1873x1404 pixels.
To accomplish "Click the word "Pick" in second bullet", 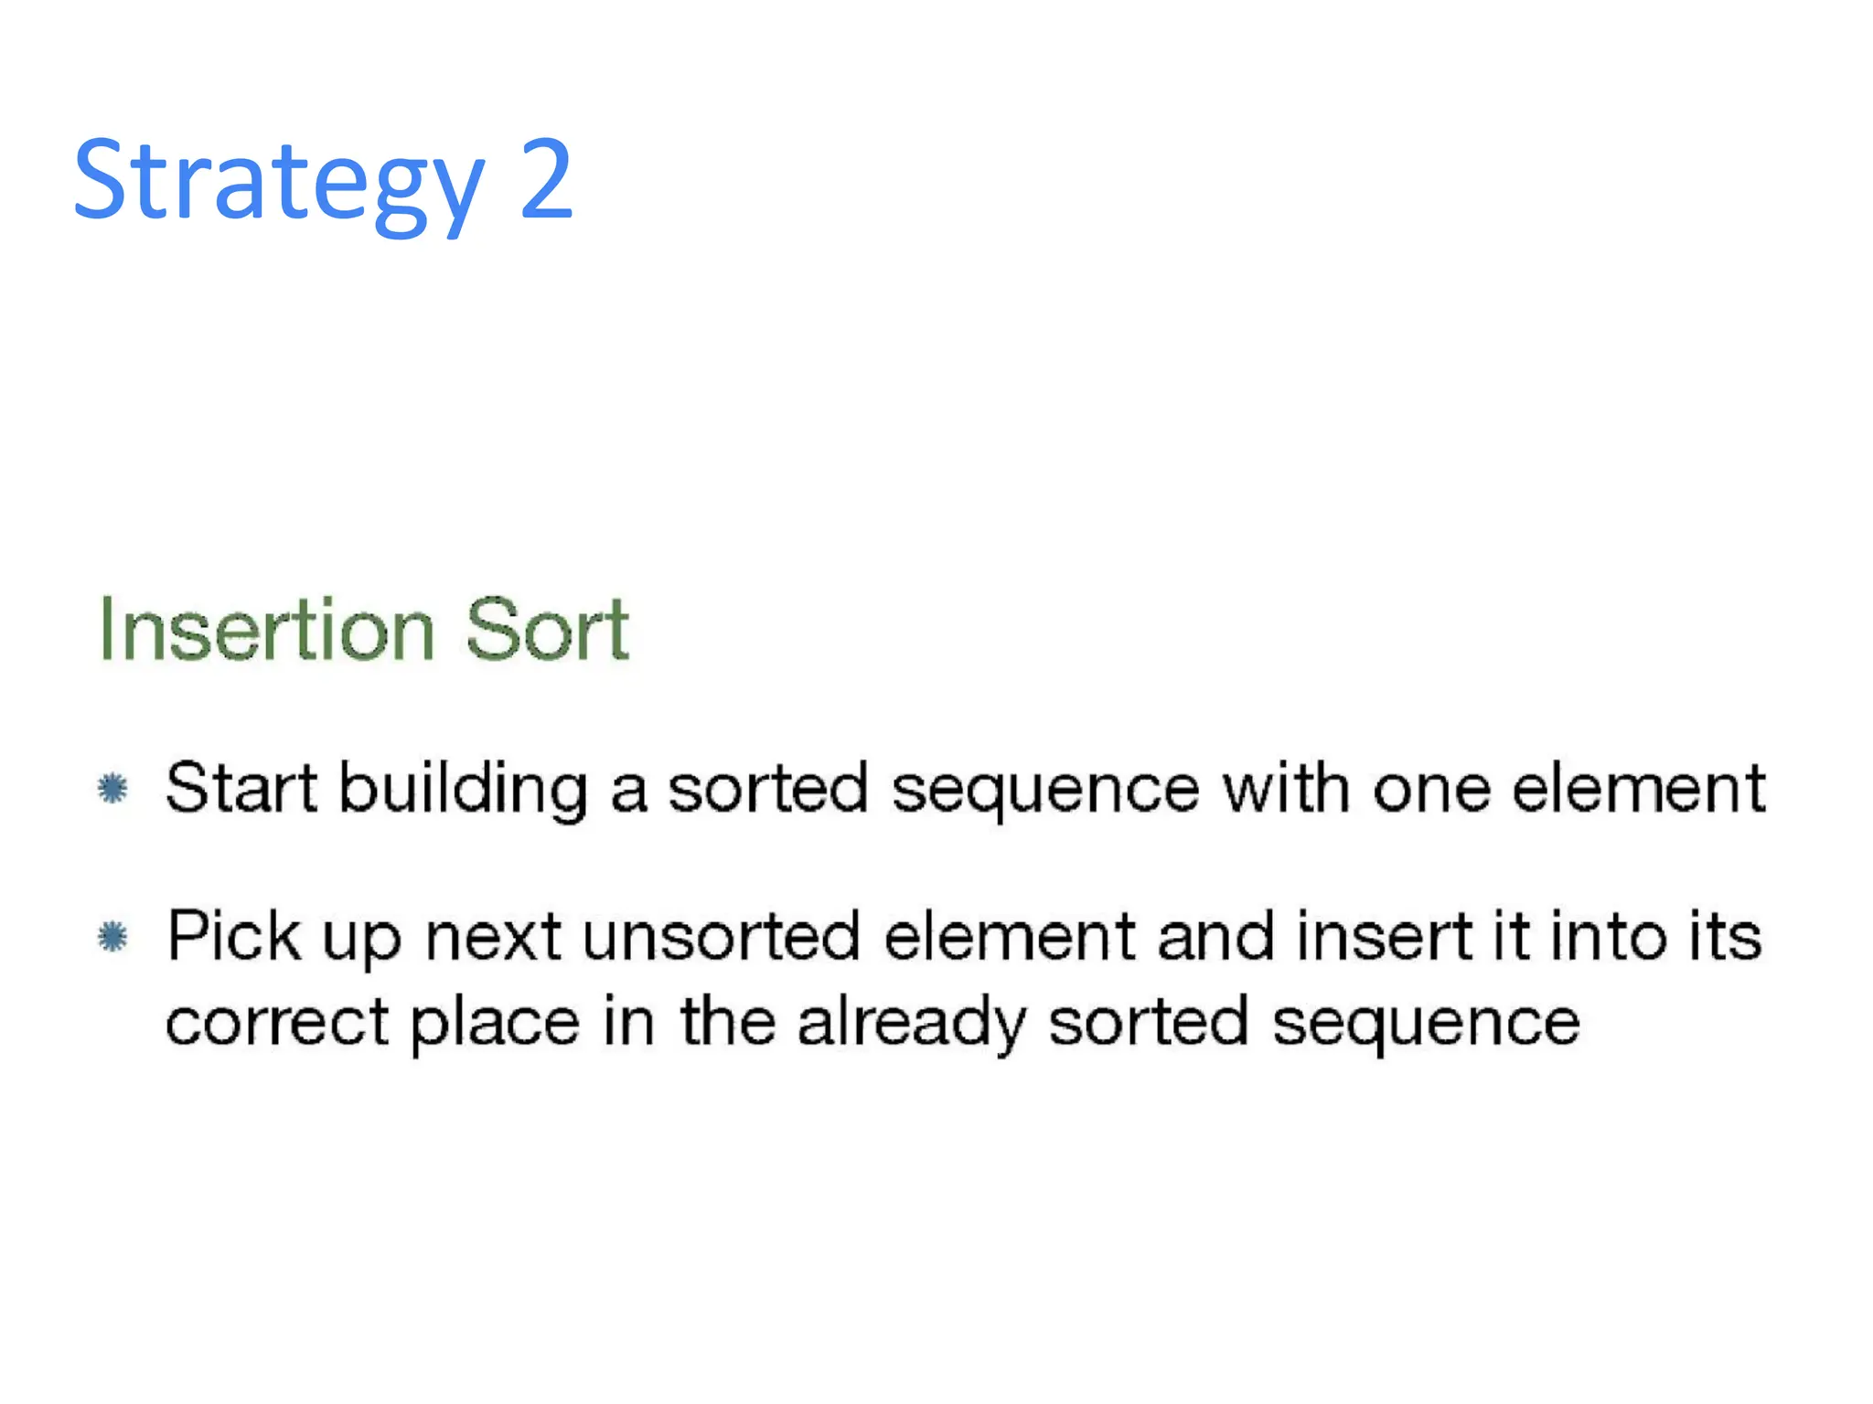I will click(x=234, y=936).
